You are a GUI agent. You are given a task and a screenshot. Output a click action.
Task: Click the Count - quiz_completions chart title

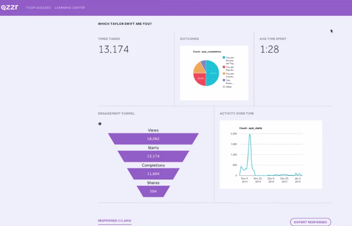click(x=207, y=52)
